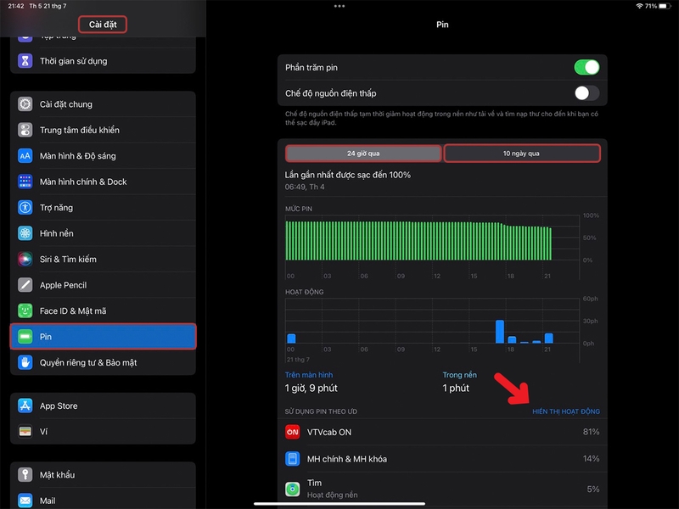Open Cài đặt chung settings
Screen dimensions: 679x509
[x=103, y=104]
